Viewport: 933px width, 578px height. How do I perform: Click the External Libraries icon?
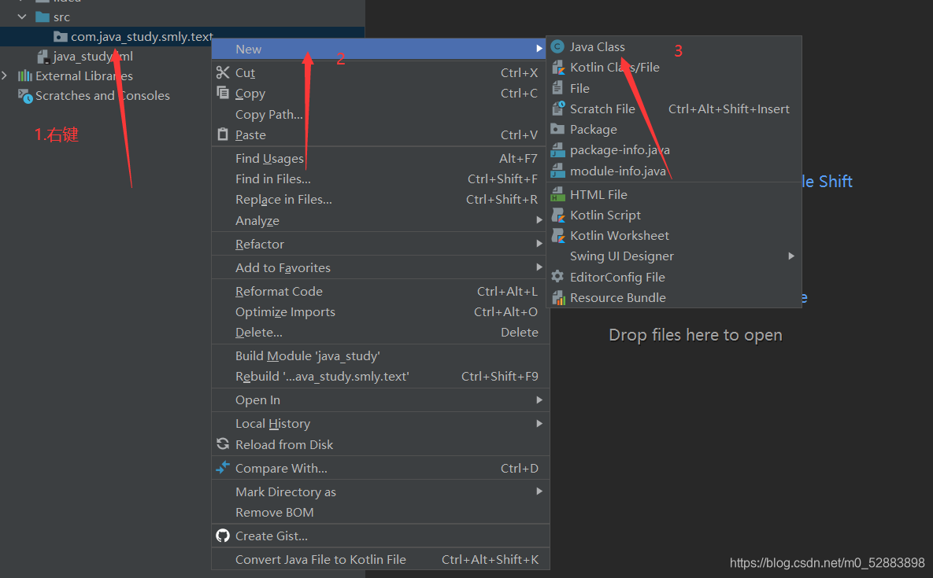[x=25, y=75]
